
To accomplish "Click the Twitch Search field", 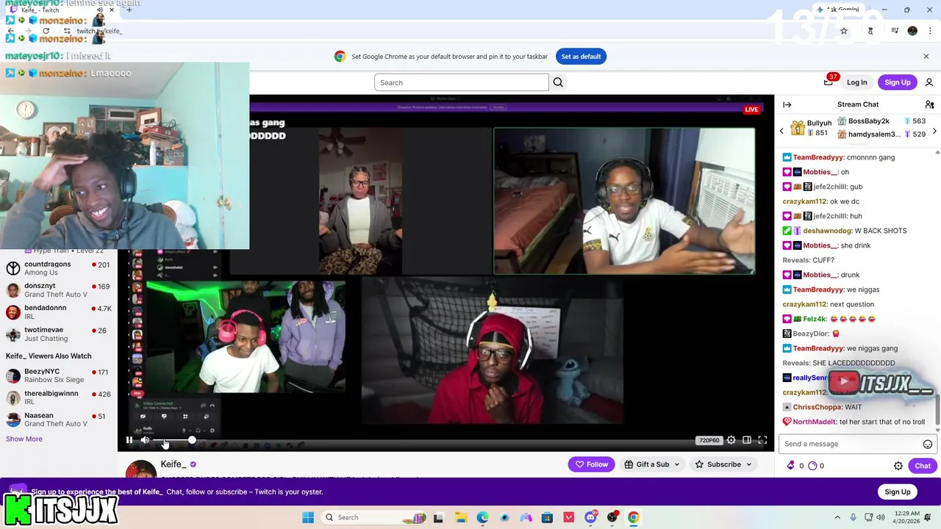I will pyautogui.click(x=461, y=82).
